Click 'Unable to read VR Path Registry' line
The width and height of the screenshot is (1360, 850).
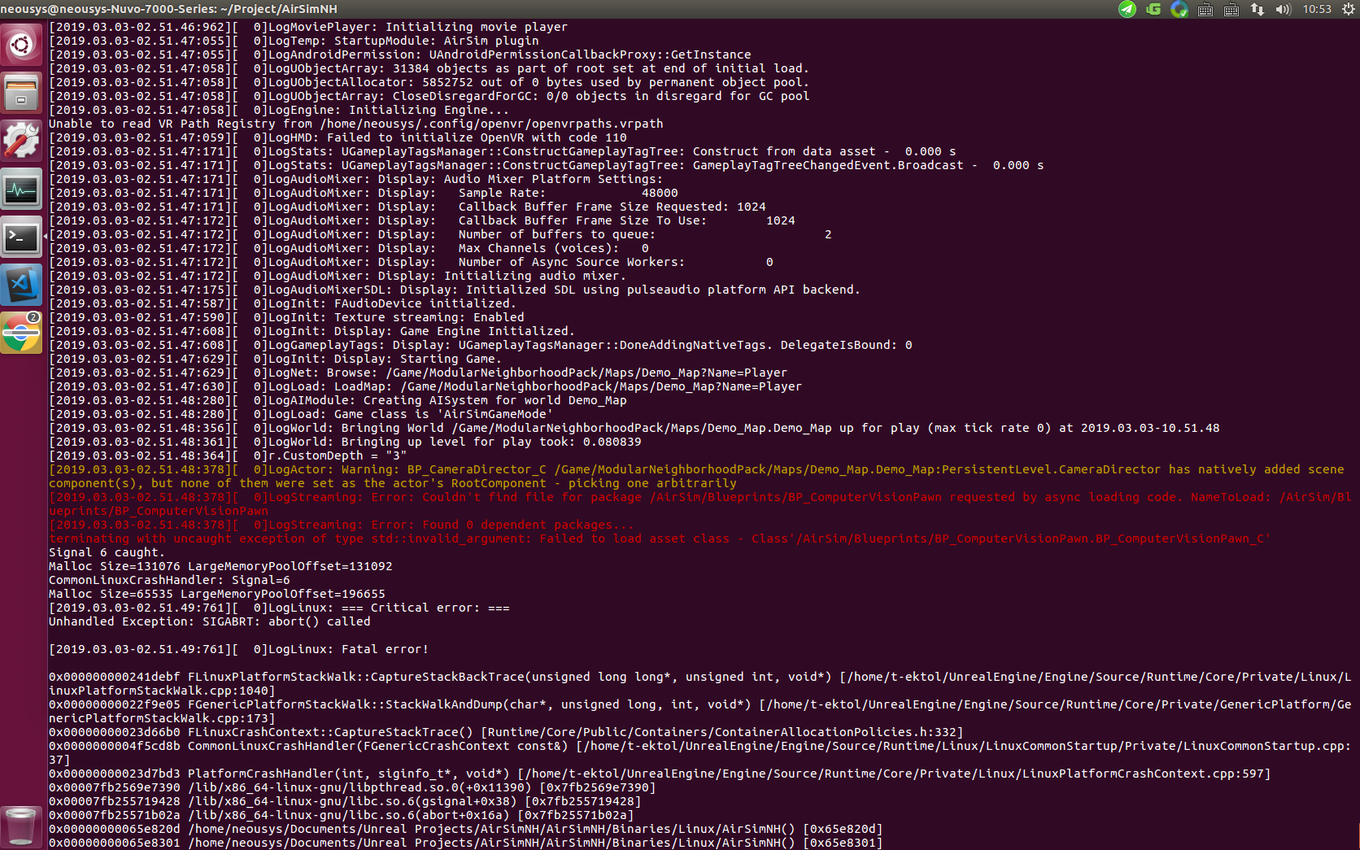[x=355, y=124]
